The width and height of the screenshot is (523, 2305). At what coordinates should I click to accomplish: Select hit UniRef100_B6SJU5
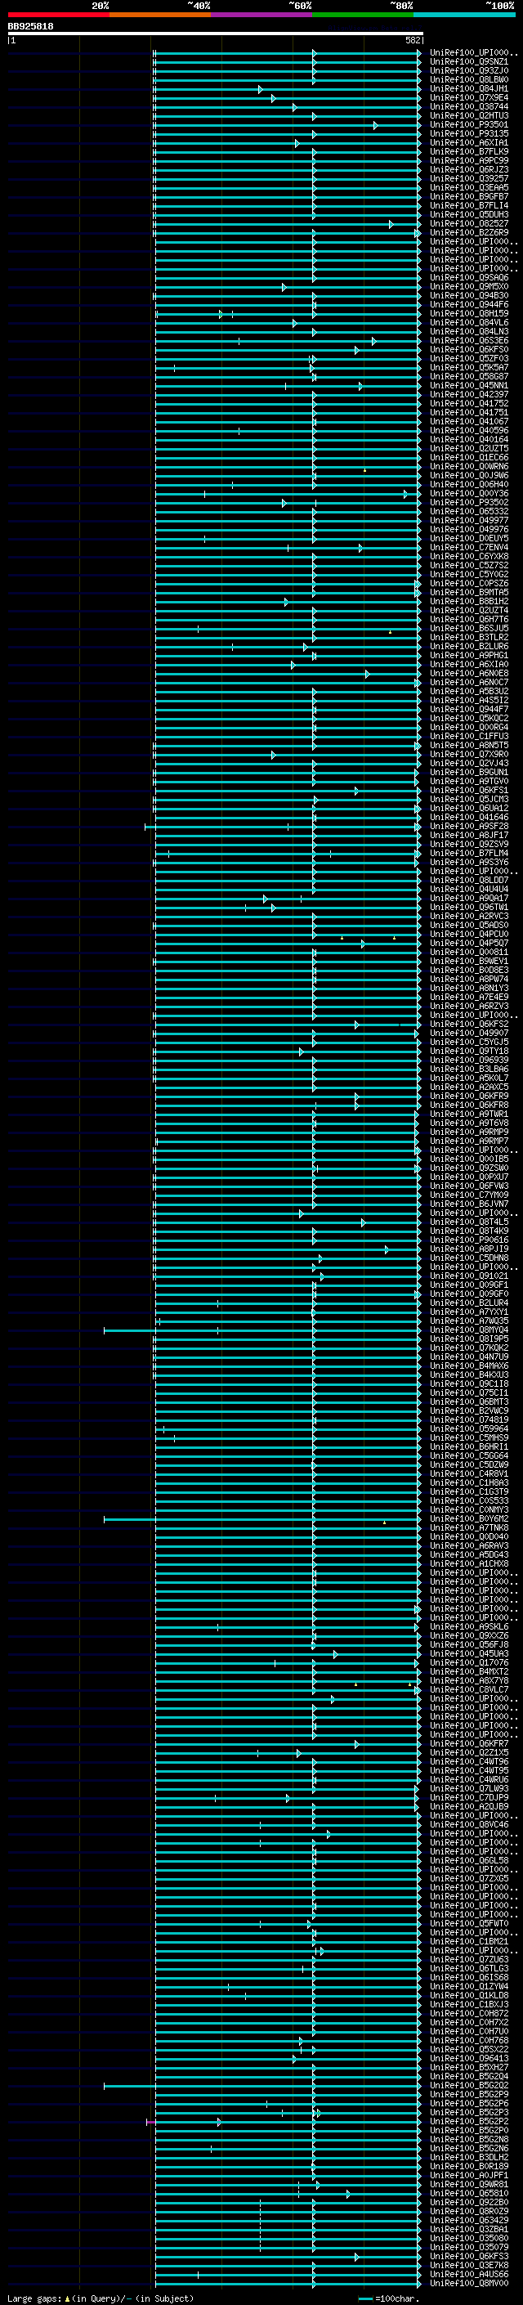[x=469, y=628]
